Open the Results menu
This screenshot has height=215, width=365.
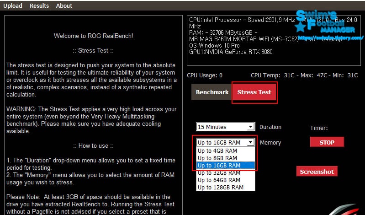[39, 5]
